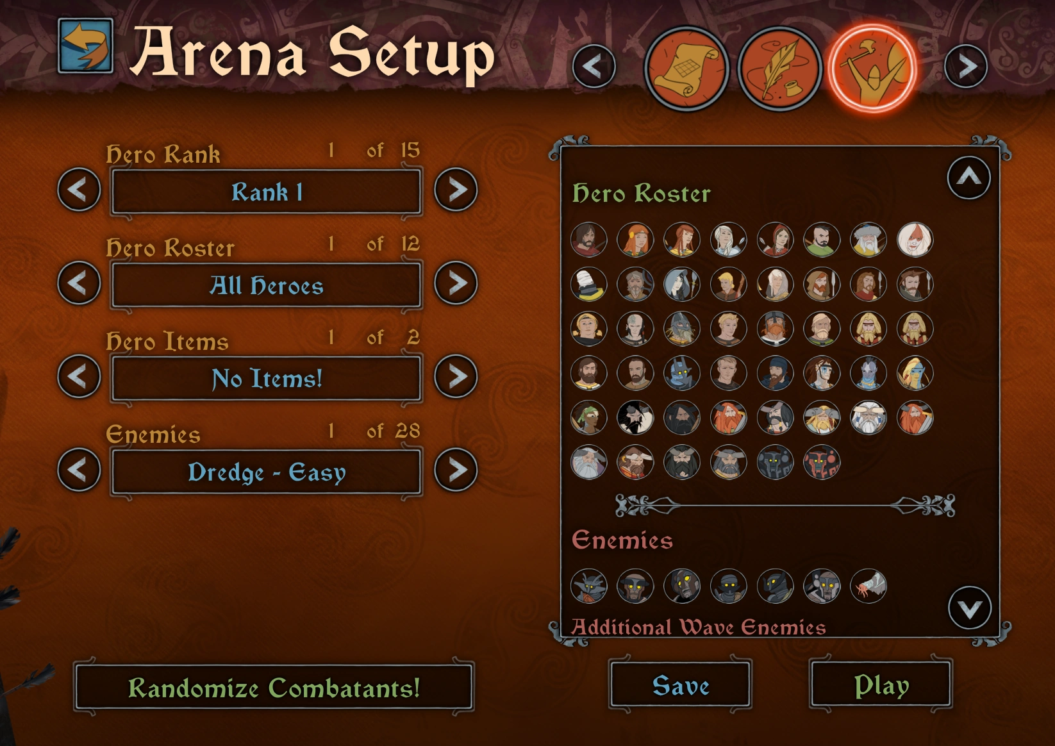Start the battle with the Play button

pos(881,685)
